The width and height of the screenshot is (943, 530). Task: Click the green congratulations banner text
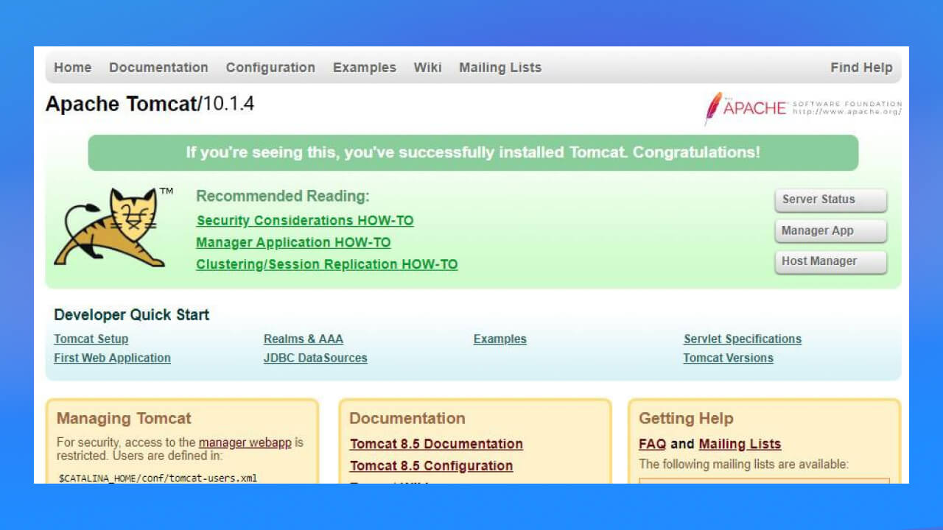coord(473,152)
